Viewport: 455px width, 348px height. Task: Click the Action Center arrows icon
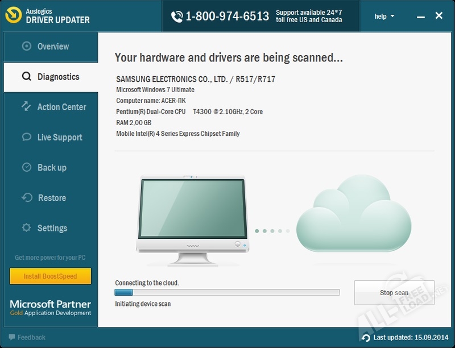(x=26, y=107)
